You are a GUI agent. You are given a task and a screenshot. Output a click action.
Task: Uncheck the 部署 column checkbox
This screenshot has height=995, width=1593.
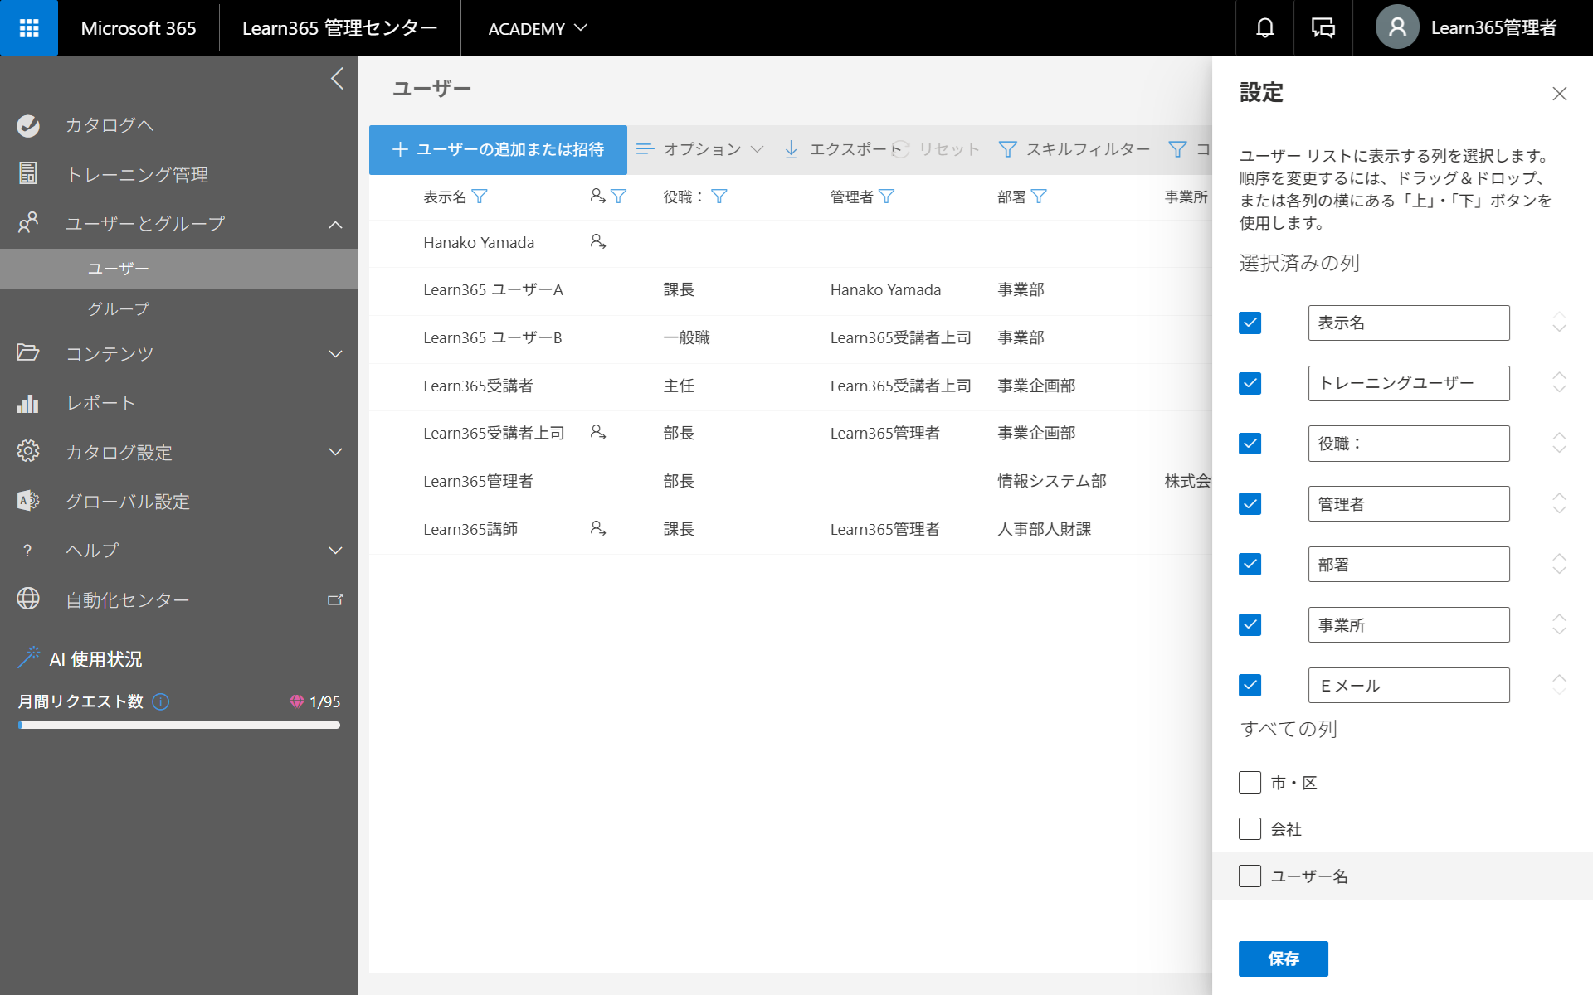1250,565
